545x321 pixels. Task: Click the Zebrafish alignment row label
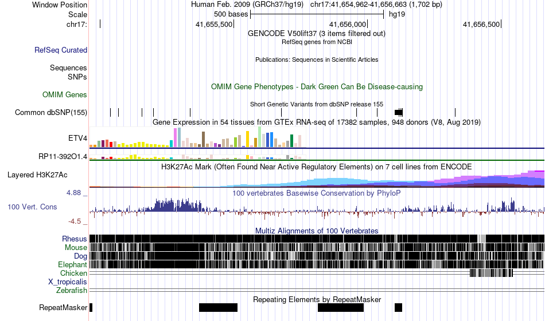point(72,290)
